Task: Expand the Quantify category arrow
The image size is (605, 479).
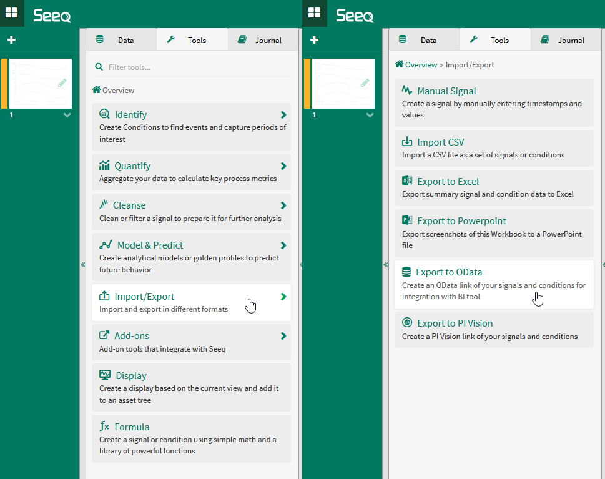Action: click(283, 166)
